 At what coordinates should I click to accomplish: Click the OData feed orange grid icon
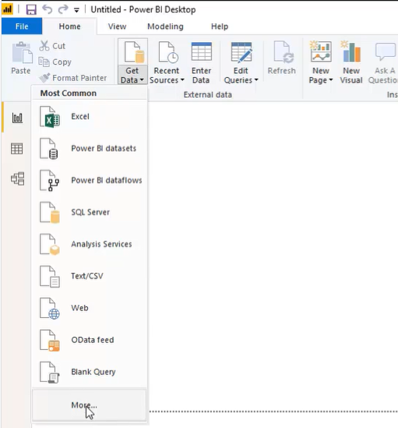click(50, 341)
